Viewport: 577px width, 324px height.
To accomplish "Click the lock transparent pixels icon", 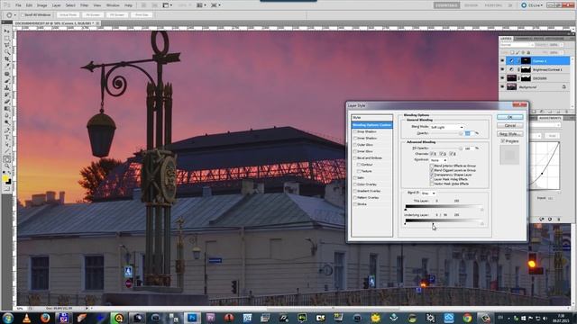I will [x=512, y=52].
